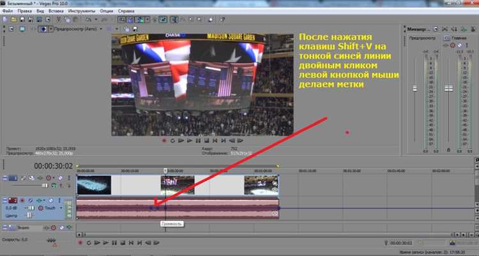Open the Предпросмотр (Авто) quality dropdown

(x=101, y=29)
